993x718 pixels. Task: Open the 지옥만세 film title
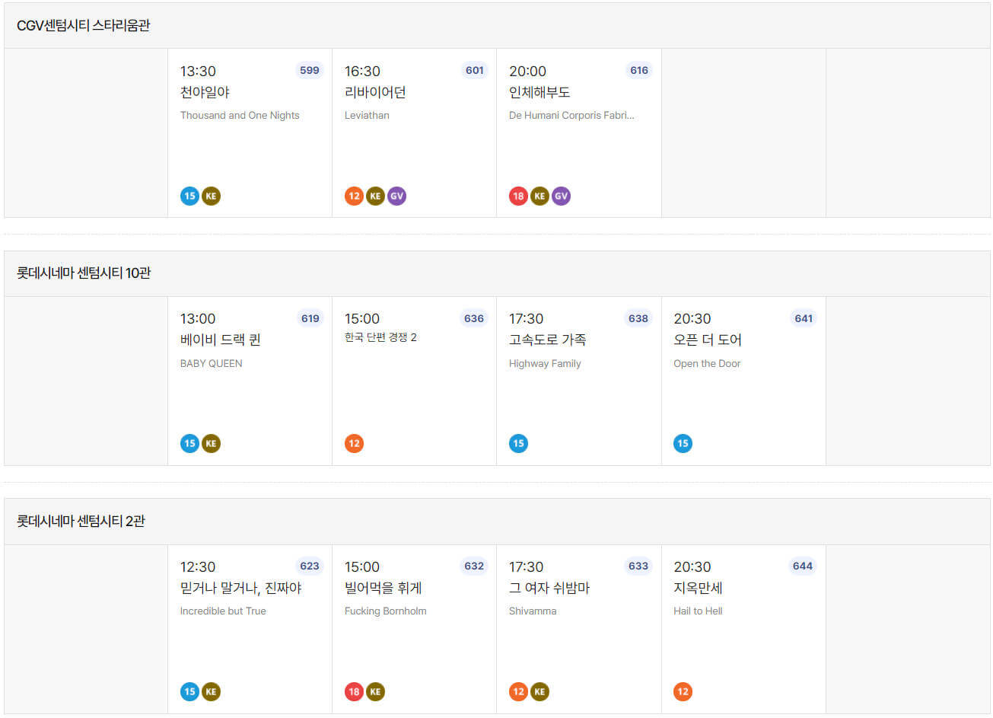[698, 588]
